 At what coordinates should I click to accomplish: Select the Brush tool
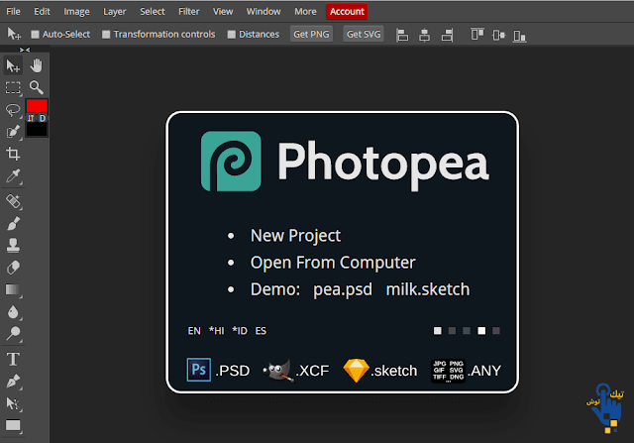pos(13,223)
